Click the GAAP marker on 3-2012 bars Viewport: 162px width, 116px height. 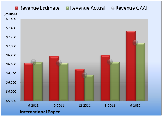110,62
